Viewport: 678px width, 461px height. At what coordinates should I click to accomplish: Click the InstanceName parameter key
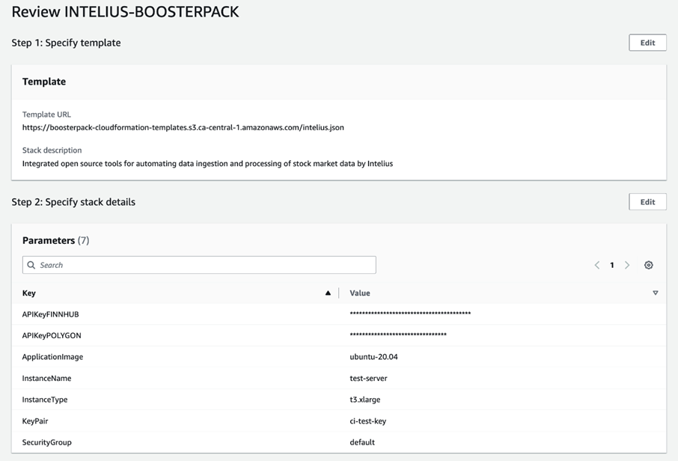point(46,379)
